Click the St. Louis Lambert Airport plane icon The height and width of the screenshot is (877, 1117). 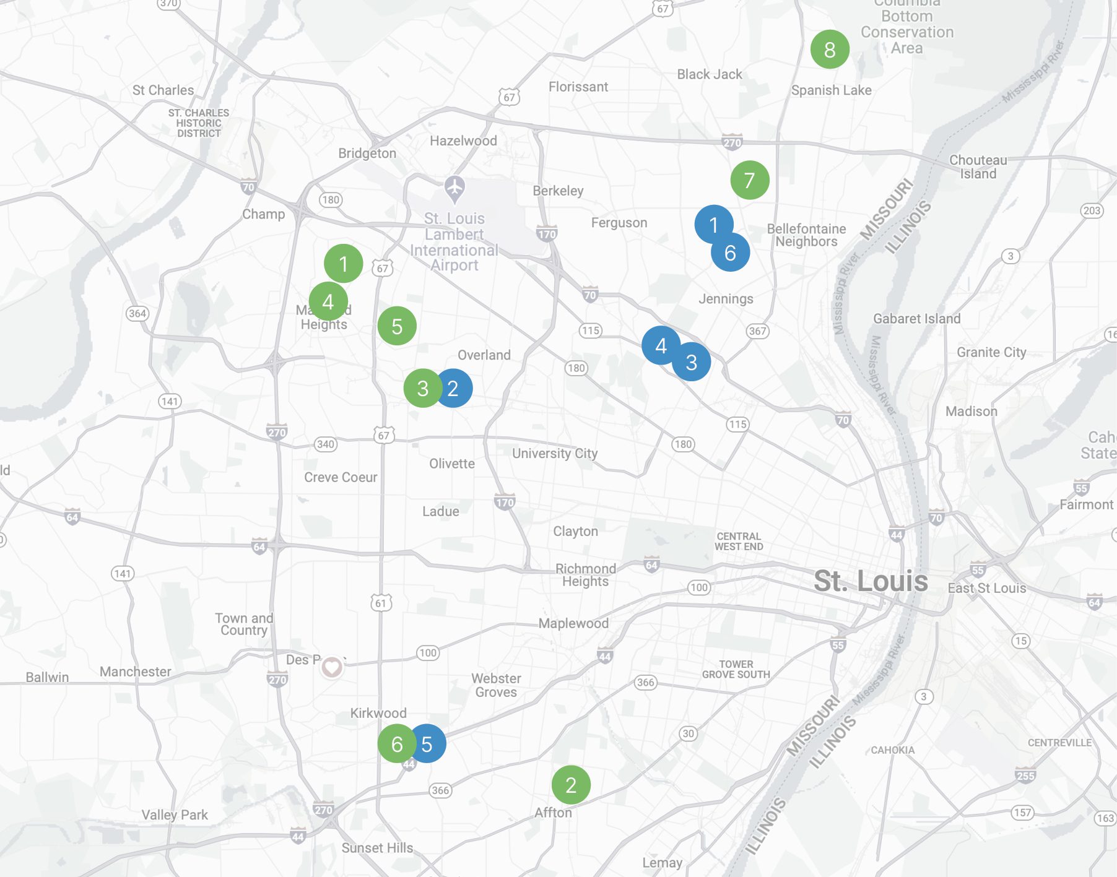click(454, 186)
